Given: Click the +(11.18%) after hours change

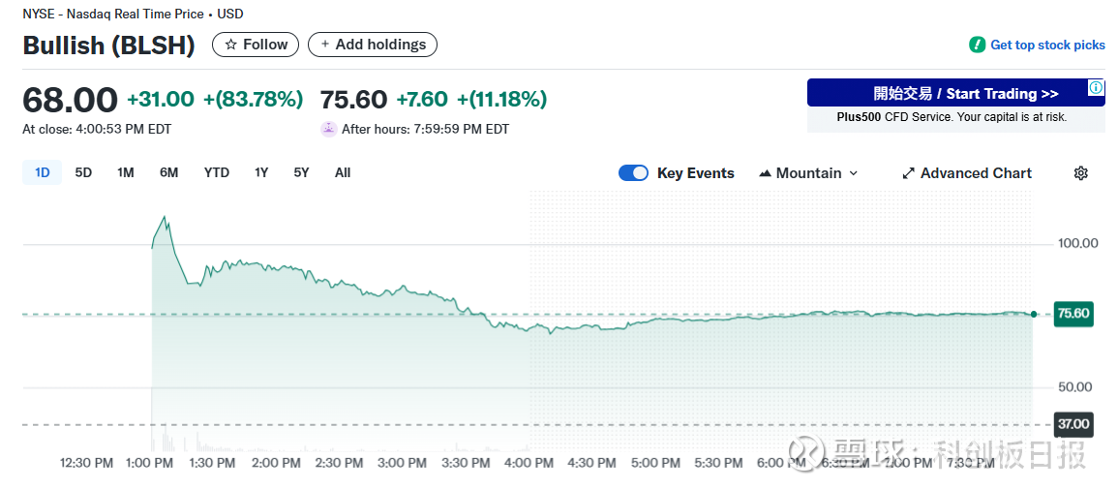Looking at the screenshot, I should 502,99.
